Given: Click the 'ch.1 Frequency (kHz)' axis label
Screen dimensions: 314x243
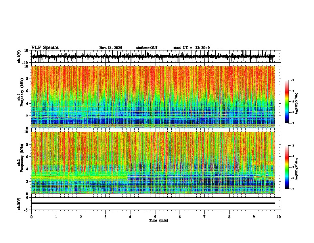Looking at the screenshot, I should (21, 92).
